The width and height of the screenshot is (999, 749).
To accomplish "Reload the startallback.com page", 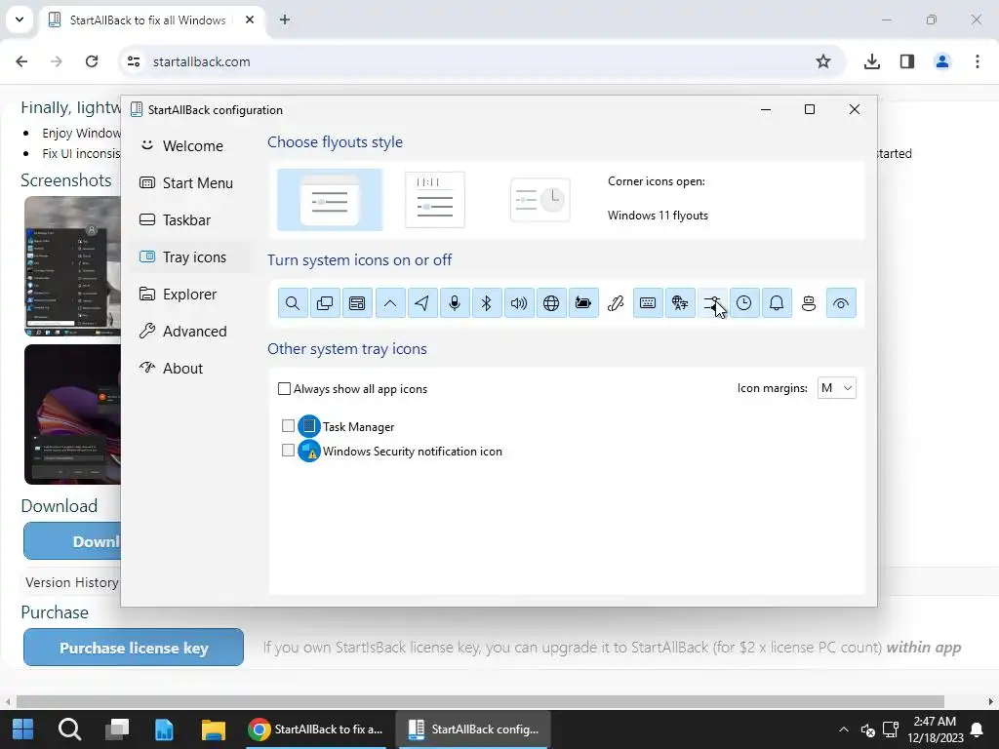I will (x=92, y=61).
